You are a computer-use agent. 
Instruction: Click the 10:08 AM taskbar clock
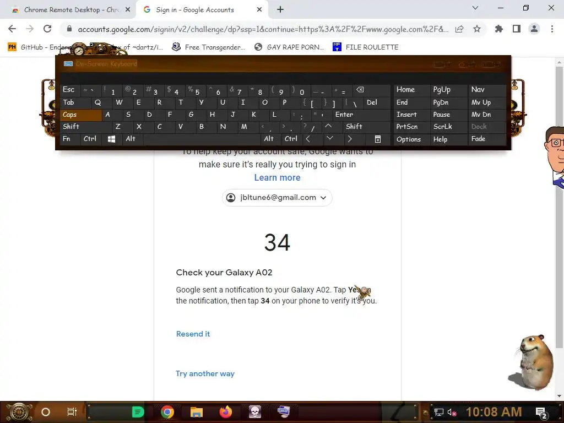[493, 412]
